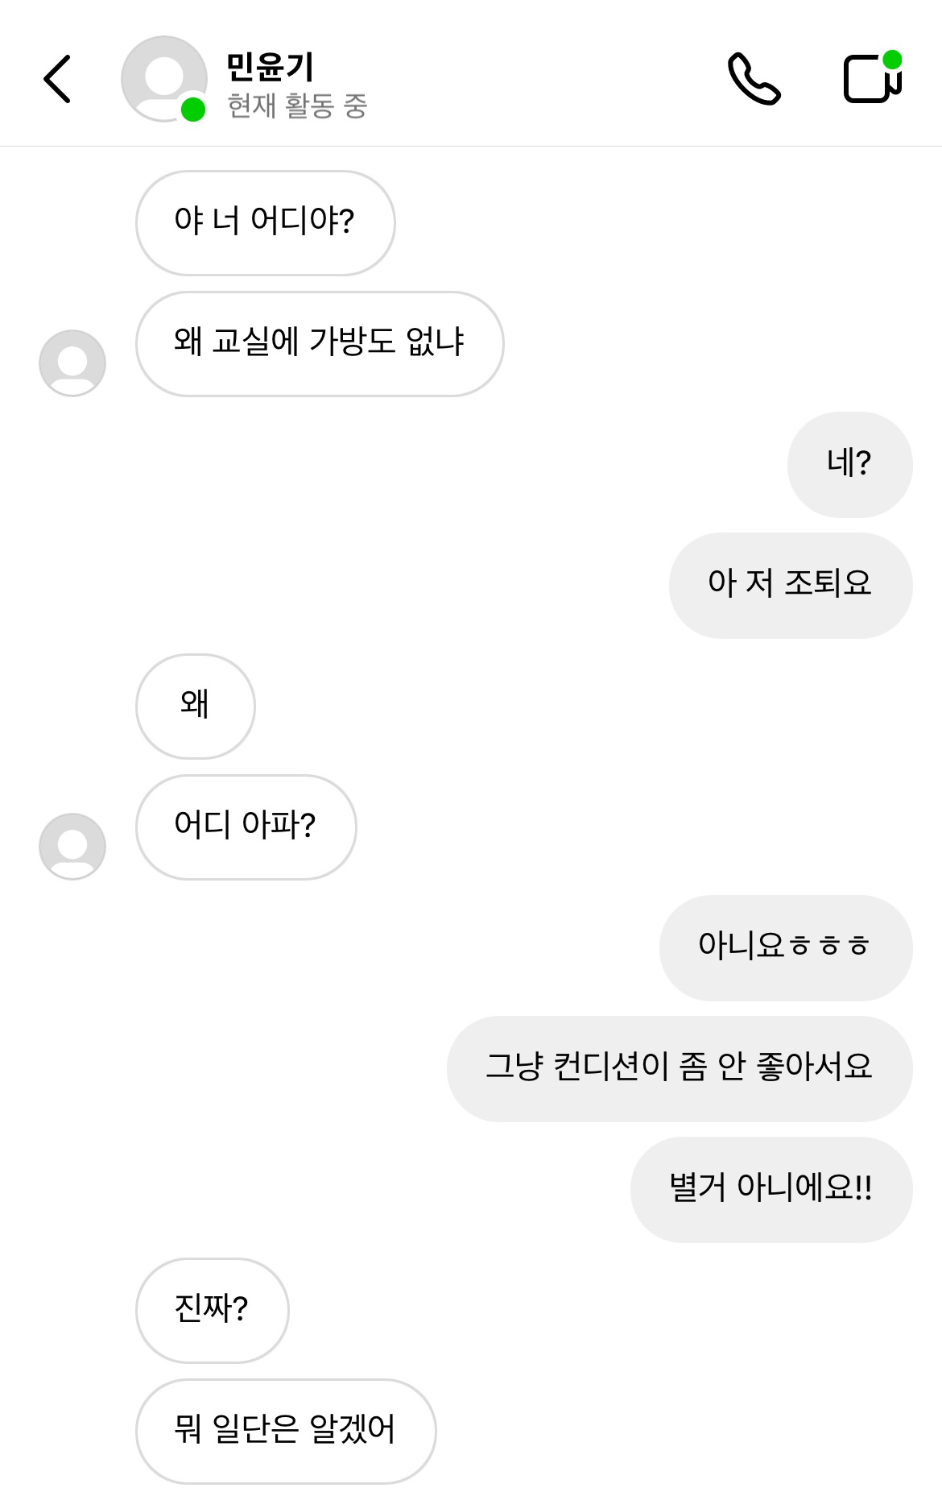Start a video chat
942x1492 pixels.
872,78
